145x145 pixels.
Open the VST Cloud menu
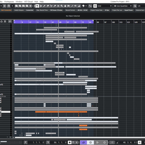(x=28, y=2)
